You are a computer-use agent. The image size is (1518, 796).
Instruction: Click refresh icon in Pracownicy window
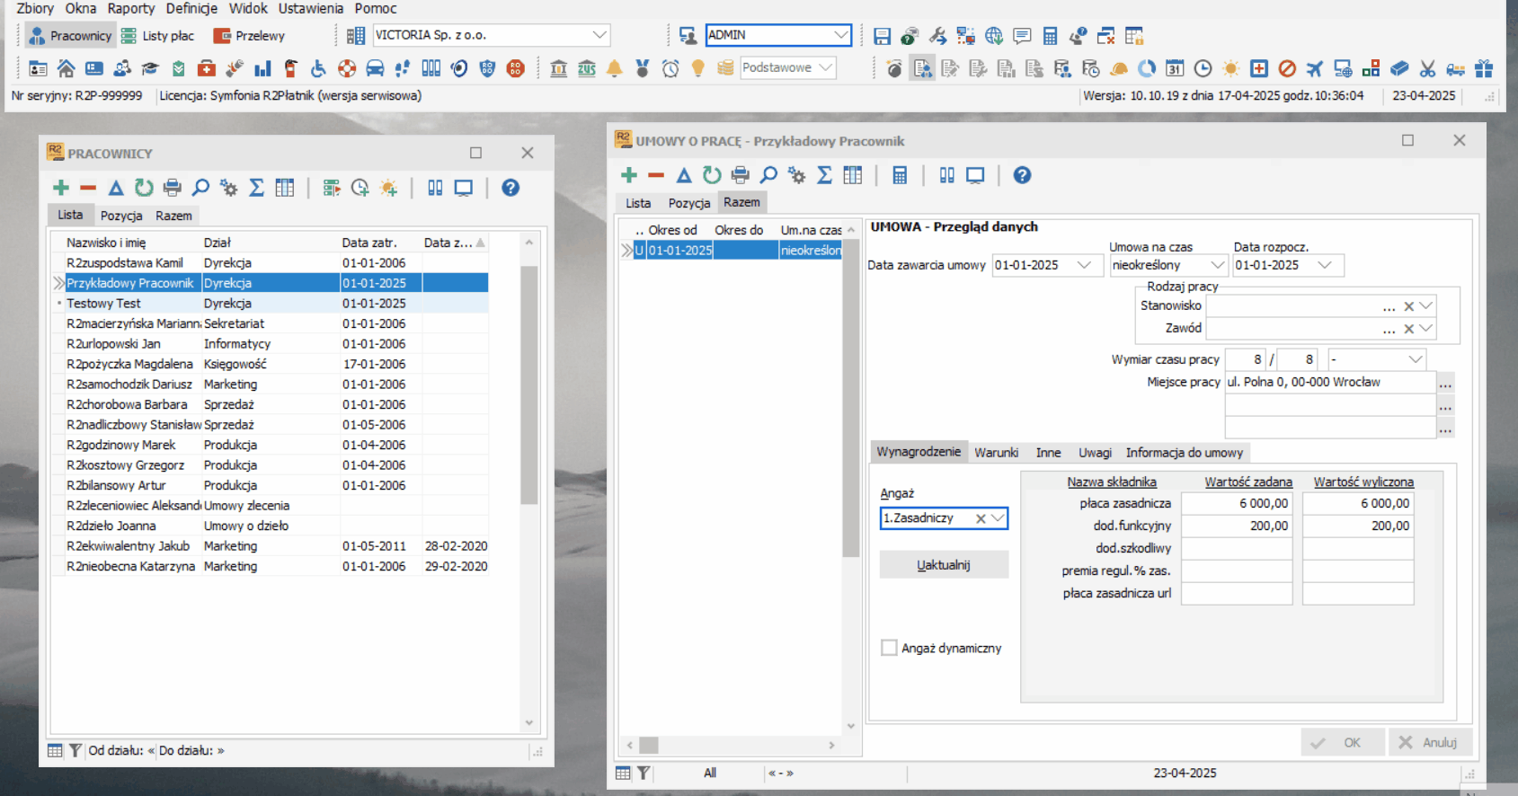pos(144,188)
